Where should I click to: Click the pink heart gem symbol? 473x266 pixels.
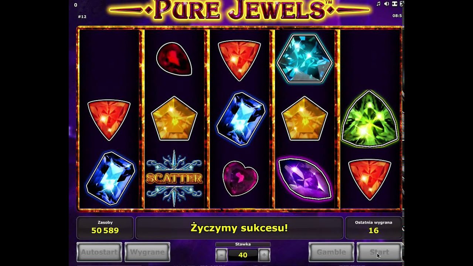pyautogui.click(x=240, y=178)
